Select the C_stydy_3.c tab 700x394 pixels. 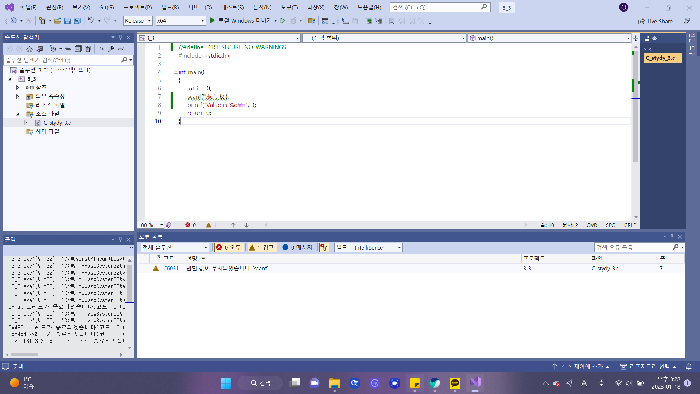(x=662, y=58)
